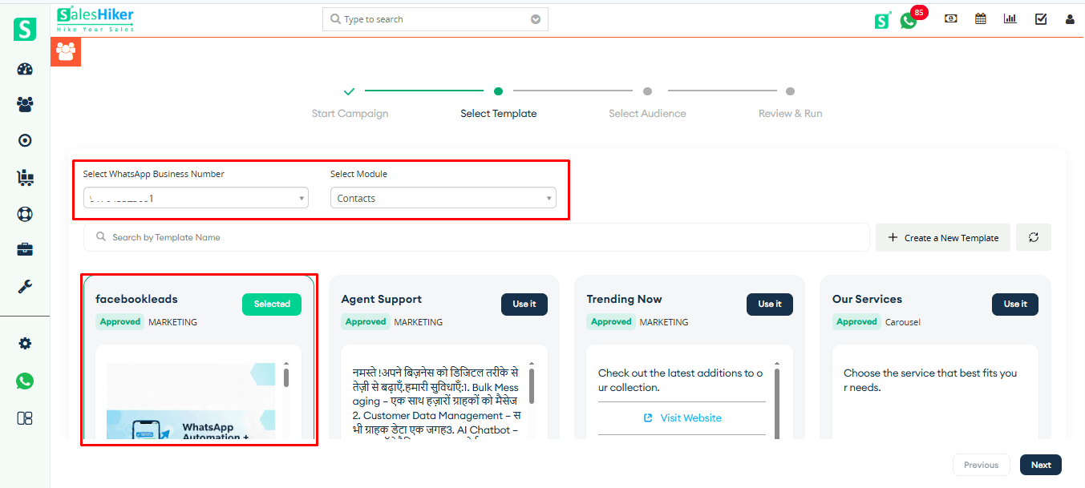Open the search filter dropdown in top search bar
The width and height of the screenshot is (1085, 488).
(535, 18)
